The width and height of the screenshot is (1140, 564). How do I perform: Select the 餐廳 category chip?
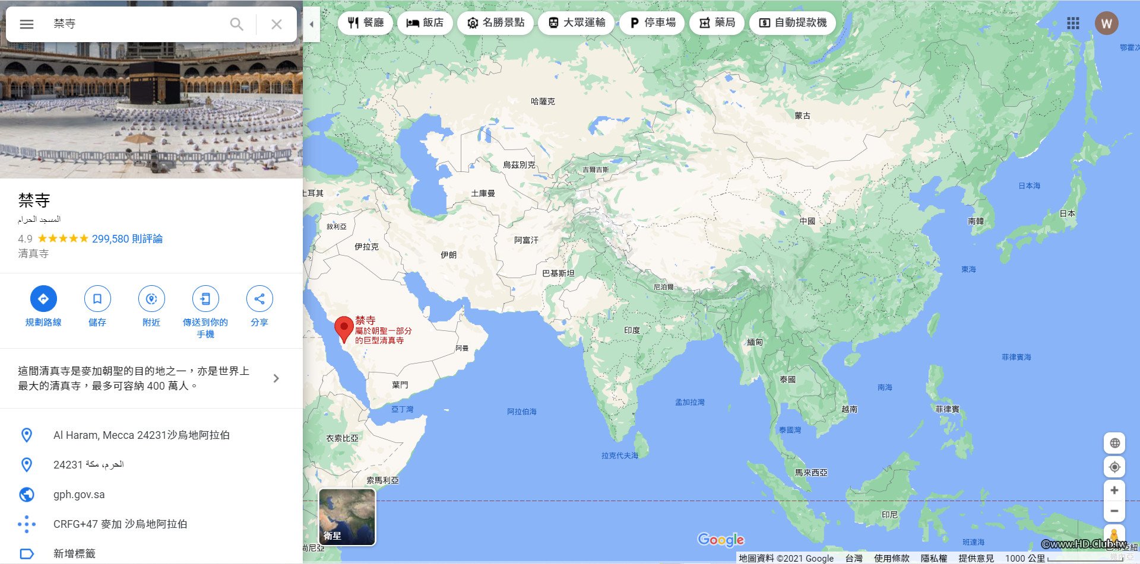pos(365,23)
